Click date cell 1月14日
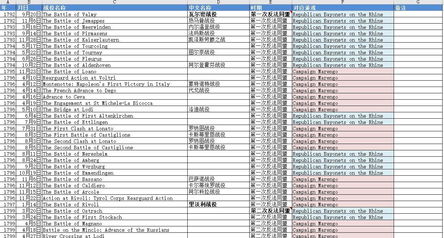Screen dimensions: 444x238 click(29, 205)
